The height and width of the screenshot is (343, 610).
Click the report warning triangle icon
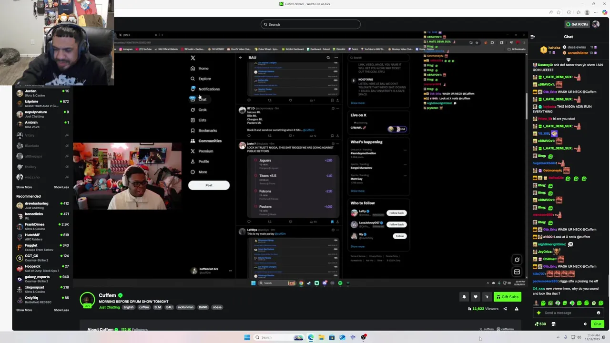pos(517,309)
